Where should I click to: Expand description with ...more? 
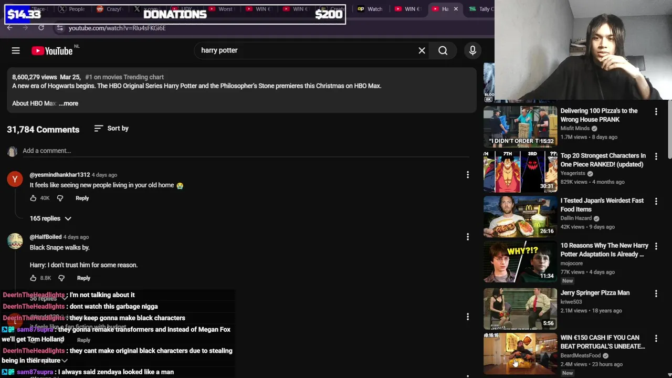68,103
